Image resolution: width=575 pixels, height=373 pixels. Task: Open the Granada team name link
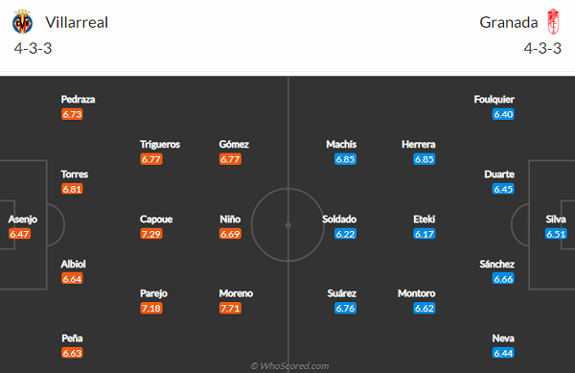click(509, 22)
